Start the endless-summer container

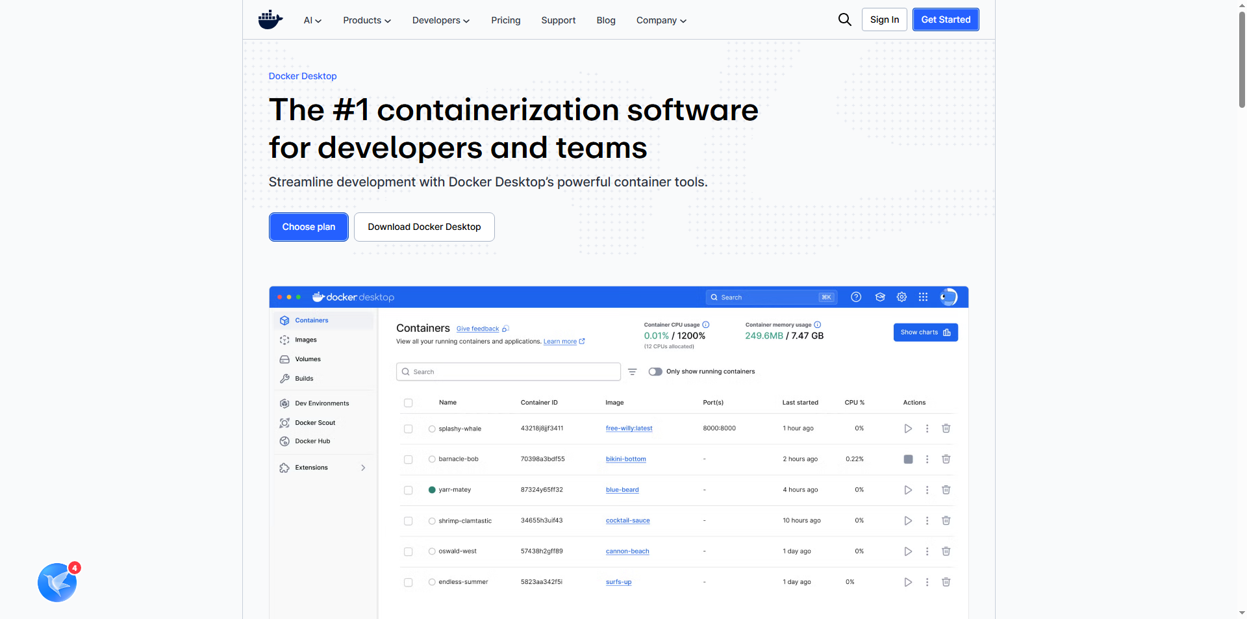tap(908, 582)
